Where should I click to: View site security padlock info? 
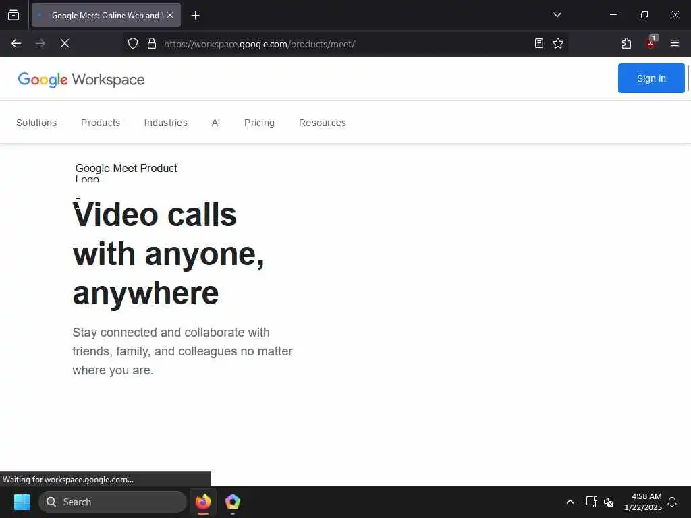click(152, 43)
